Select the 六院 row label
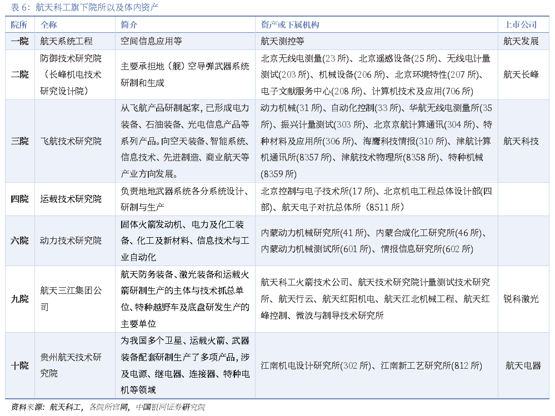Viewport: 555px width, 416px height. [19, 240]
